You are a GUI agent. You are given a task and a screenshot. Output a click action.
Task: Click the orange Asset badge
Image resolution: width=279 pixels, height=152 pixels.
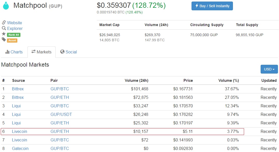[x=12, y=41]
